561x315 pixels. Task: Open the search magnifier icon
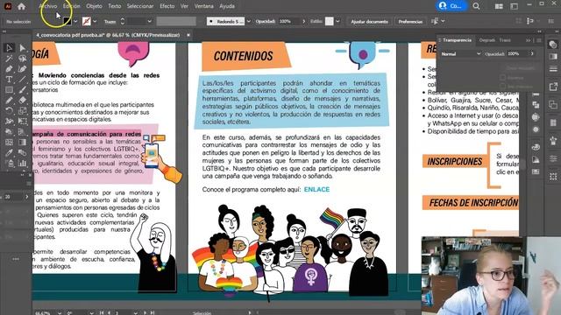coord(476,6)
